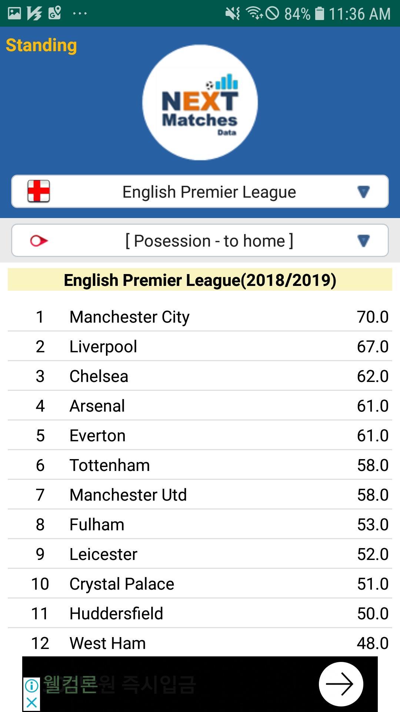Tap the red arrow possession icon
Viewport: 400px width, 712px height.
click(39, 241)
